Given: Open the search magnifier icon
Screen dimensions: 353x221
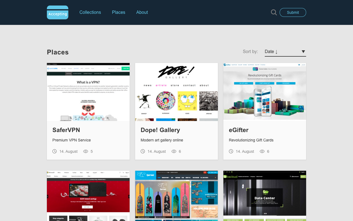Looking at the screenshot, I should [x=274, y=12].
